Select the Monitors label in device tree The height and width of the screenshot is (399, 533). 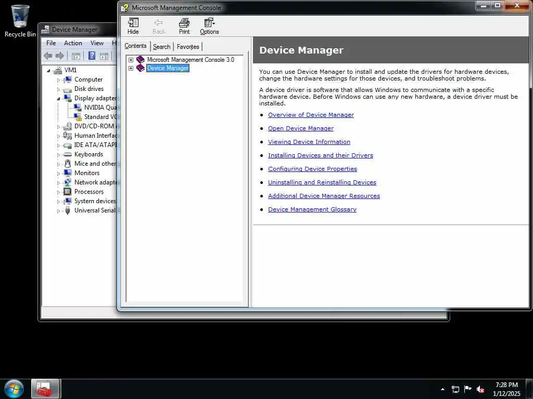point(87,173)
